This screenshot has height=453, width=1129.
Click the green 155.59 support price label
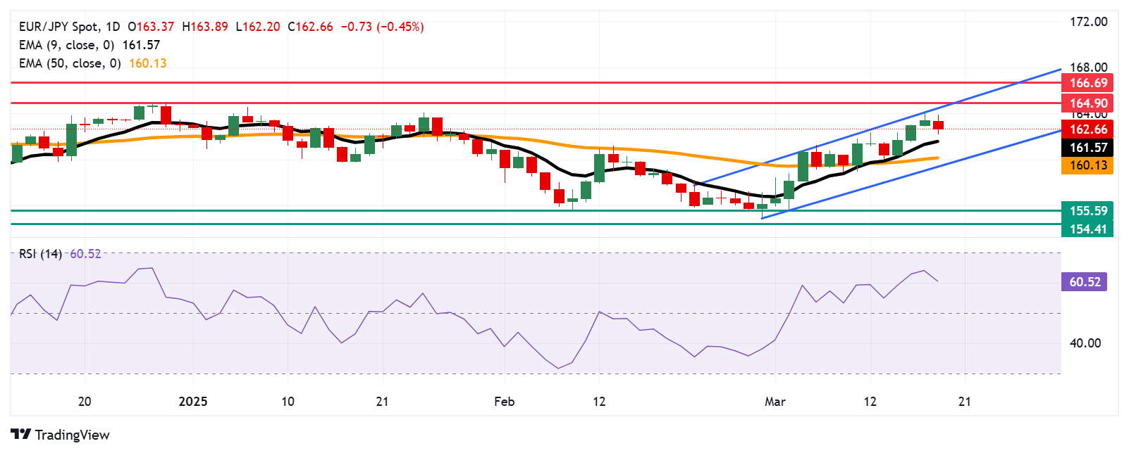1087,211
